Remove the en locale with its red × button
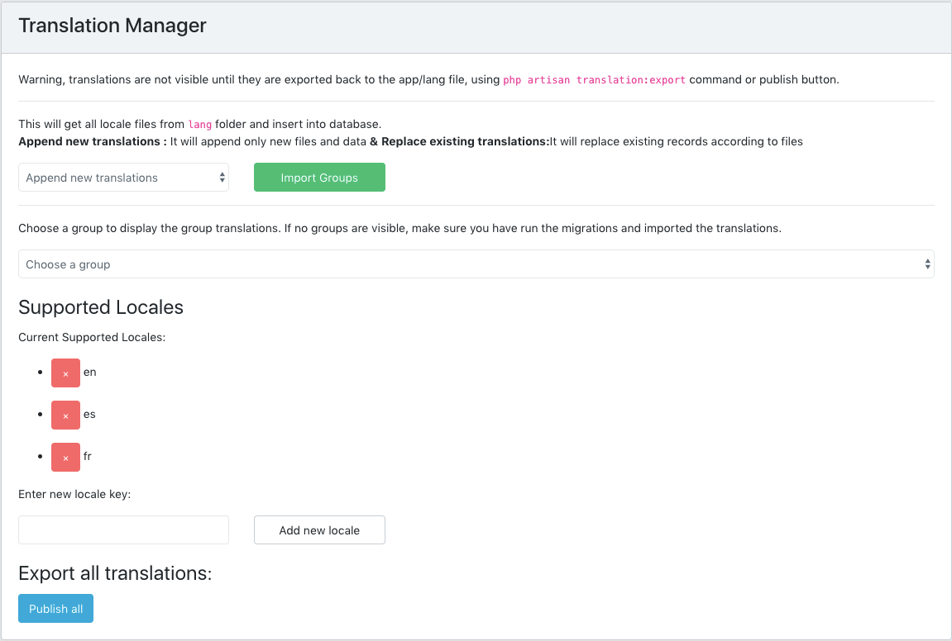The width and height of the screenshot is (952, 641). point(65,373)
